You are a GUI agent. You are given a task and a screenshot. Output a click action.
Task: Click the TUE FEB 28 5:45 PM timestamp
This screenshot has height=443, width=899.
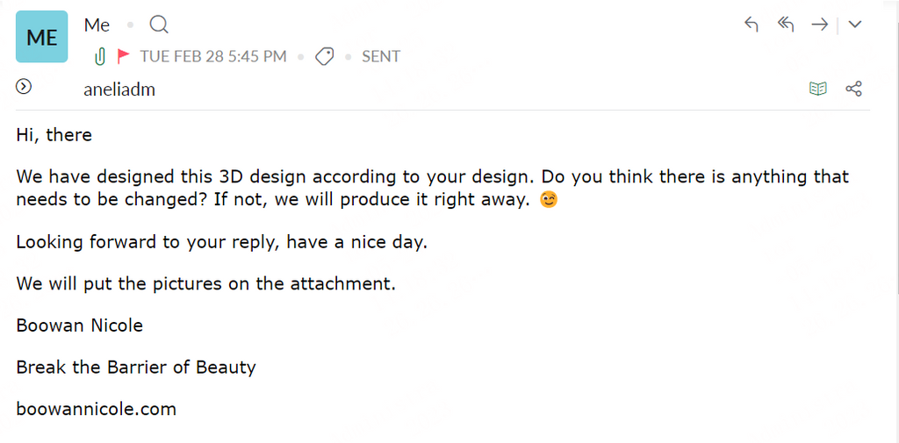[213, 57]
